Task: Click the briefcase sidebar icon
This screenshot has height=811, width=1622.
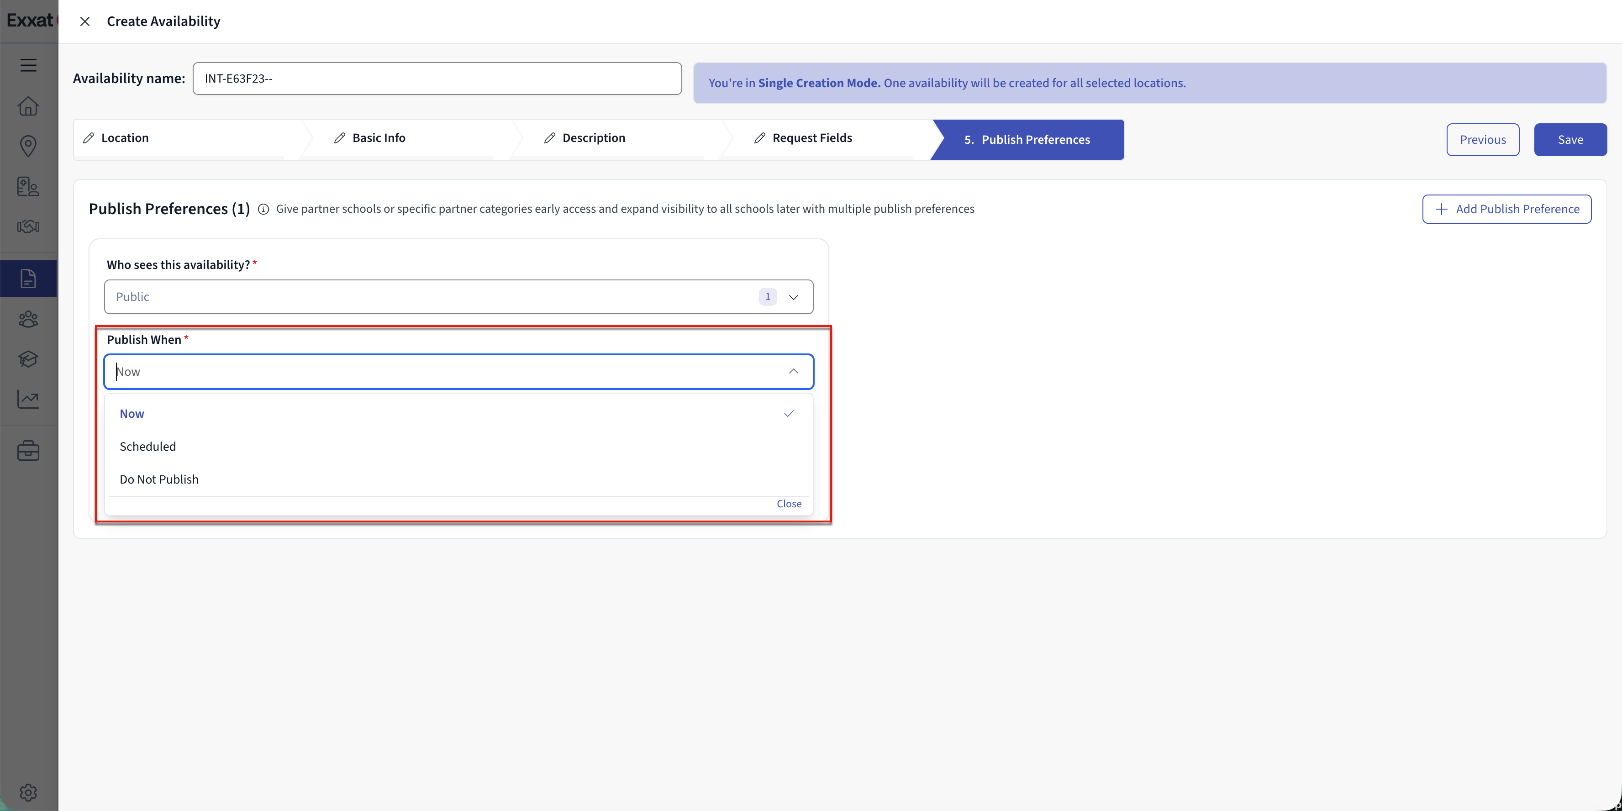Action: click(28, 451)
